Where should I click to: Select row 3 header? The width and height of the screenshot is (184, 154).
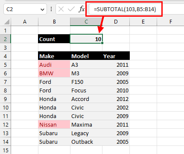6,47
